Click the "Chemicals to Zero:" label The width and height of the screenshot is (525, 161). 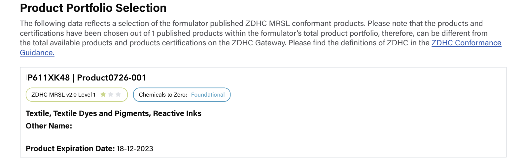coord(163,95)
